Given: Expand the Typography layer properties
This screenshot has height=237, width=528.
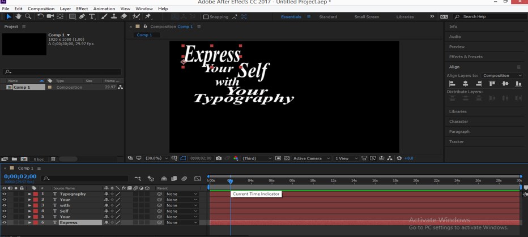Looking at the screenshot, I should pyautogui.click(x=29, y=194).
